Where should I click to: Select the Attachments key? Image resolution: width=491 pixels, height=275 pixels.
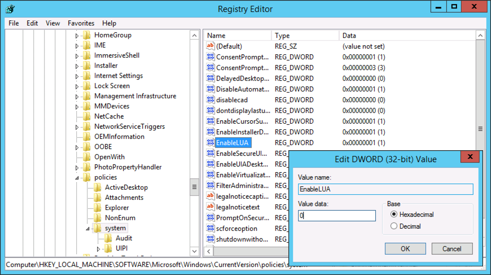coord(124,197)
